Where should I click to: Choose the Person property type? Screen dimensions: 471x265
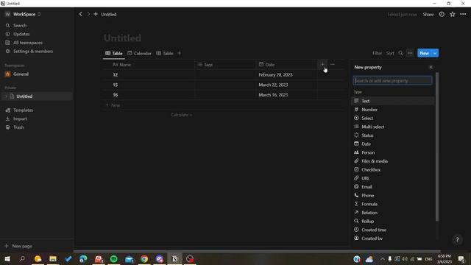click(x=393, y=152)
